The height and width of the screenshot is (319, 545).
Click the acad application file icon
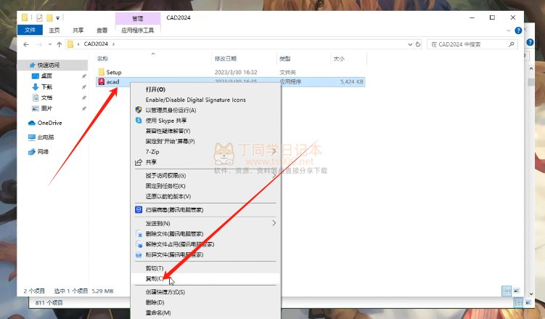(101, 81)
